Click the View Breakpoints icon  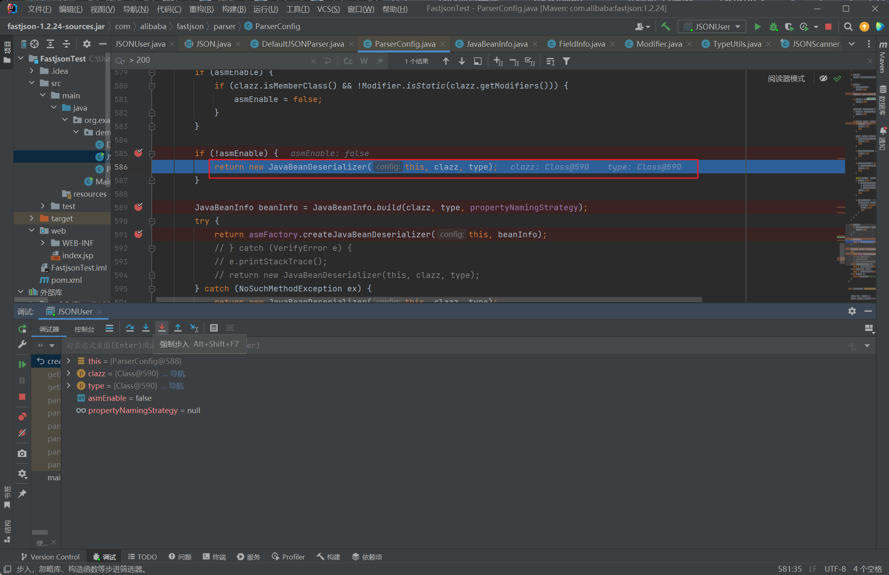click(22, 417)
